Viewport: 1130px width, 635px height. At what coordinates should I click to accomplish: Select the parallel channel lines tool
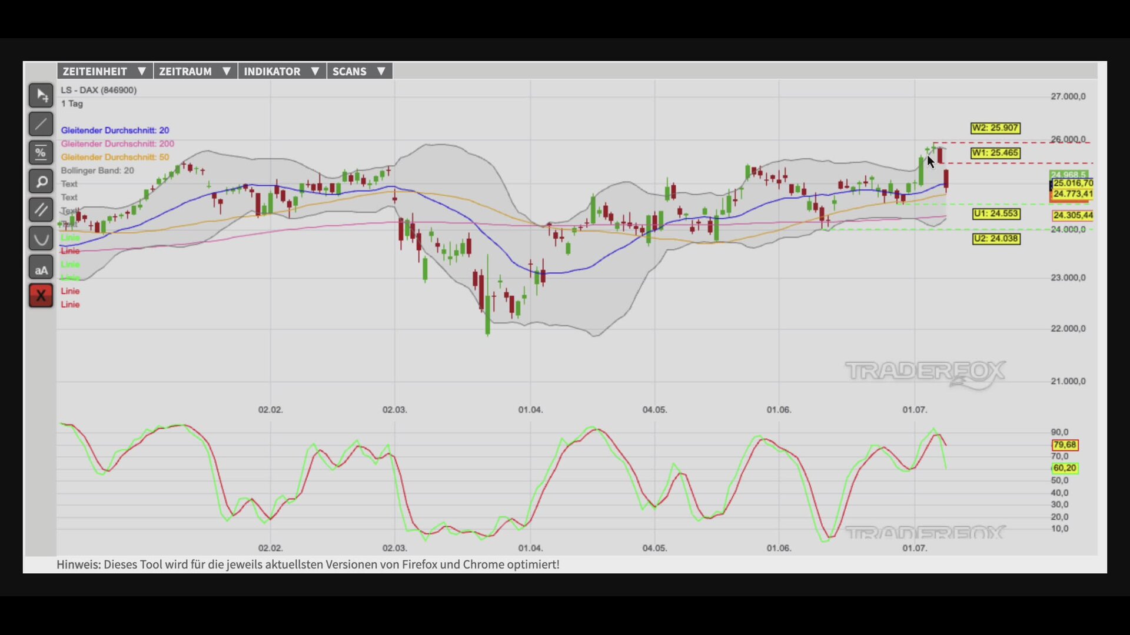(41, 210)
